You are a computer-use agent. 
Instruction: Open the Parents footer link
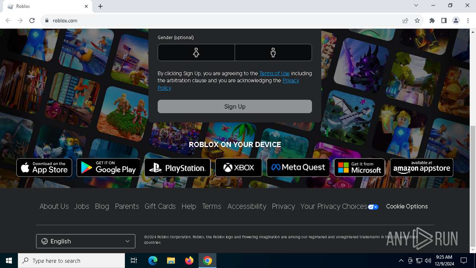tap(127, 206)
